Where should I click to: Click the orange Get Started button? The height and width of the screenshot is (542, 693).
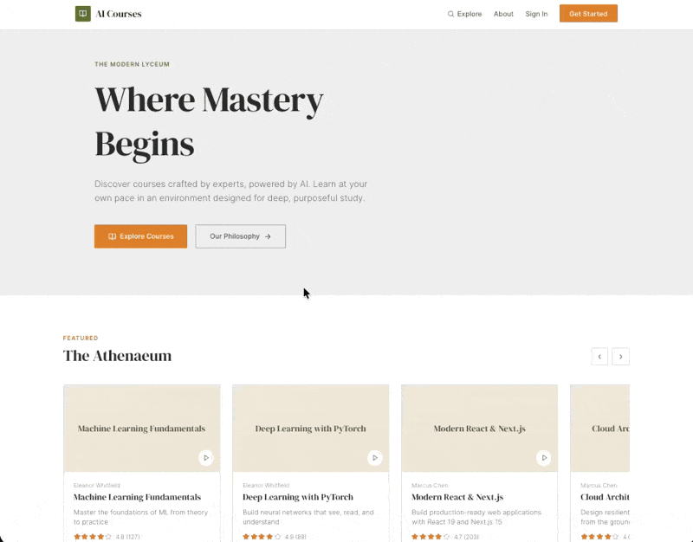coord(588,14)
